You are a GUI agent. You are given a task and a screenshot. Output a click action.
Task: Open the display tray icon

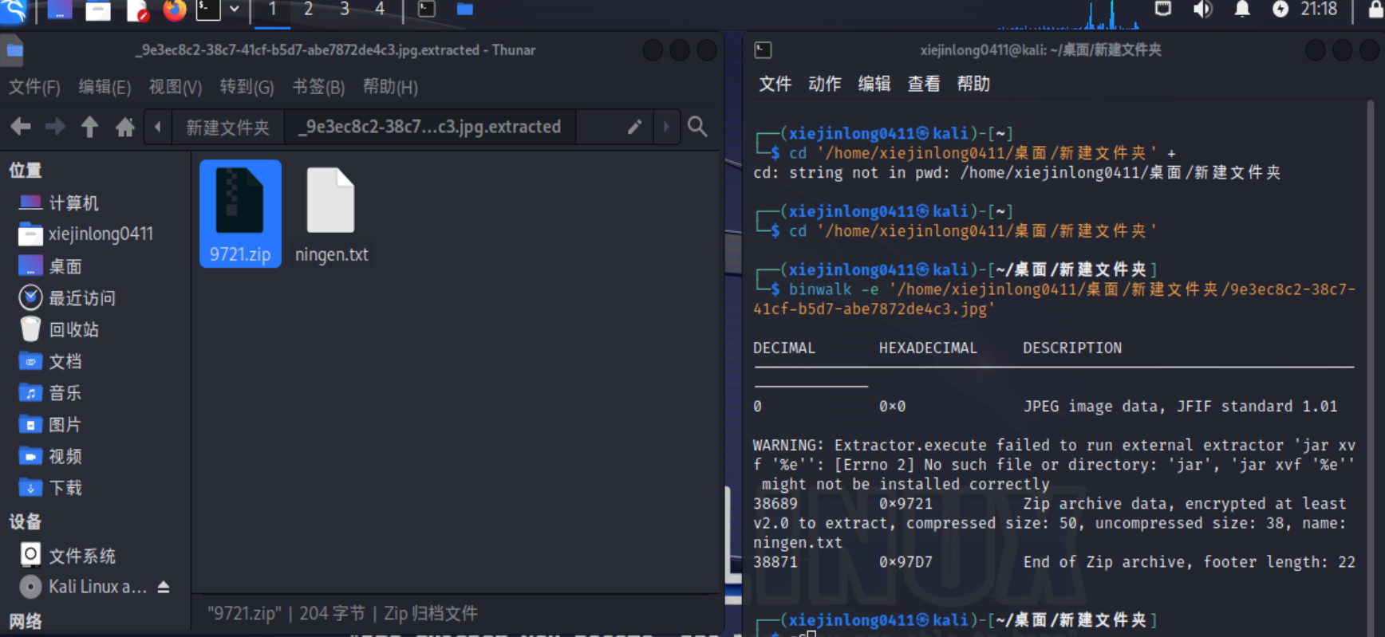[1163, 10]
